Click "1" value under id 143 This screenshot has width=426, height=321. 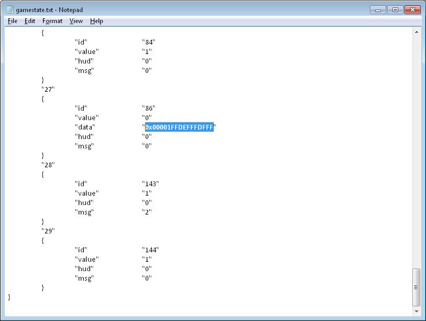pos(147,193)
